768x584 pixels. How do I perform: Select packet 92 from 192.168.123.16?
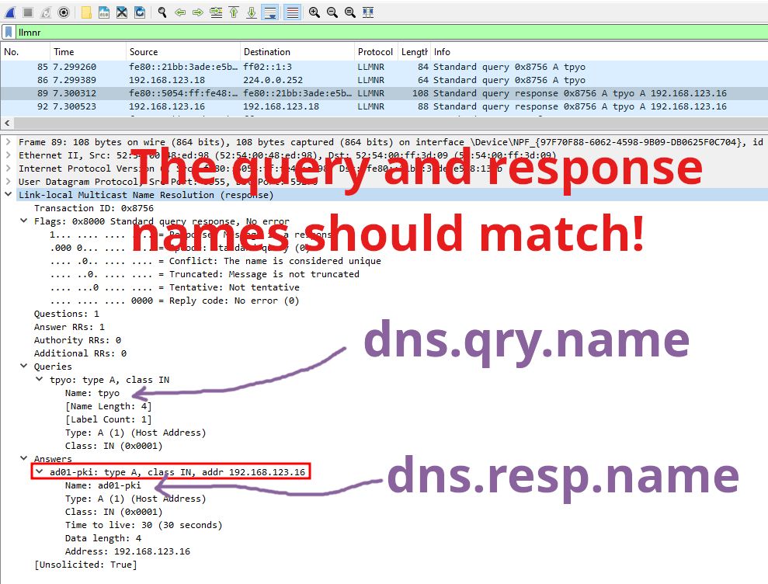[x=384, y=106]
